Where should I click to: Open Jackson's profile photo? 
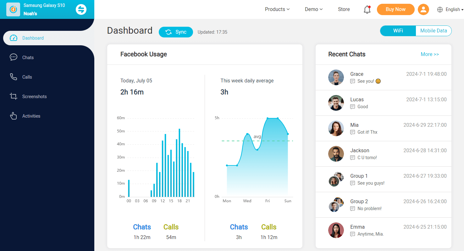336,154
